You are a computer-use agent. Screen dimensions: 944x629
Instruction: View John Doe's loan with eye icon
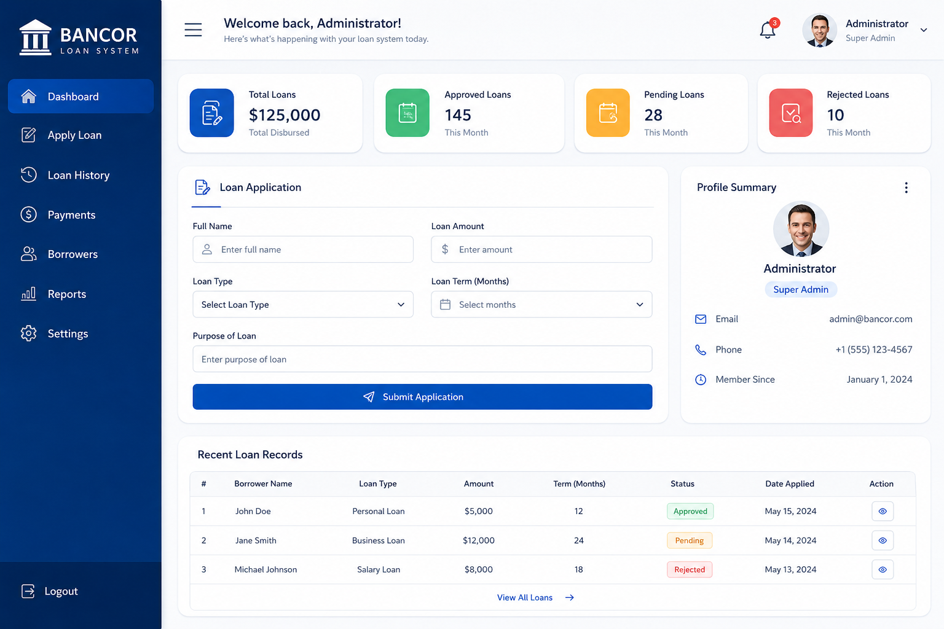(883, 511)
